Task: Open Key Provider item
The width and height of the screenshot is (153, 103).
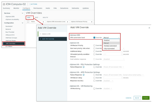Action: point(10,32)
